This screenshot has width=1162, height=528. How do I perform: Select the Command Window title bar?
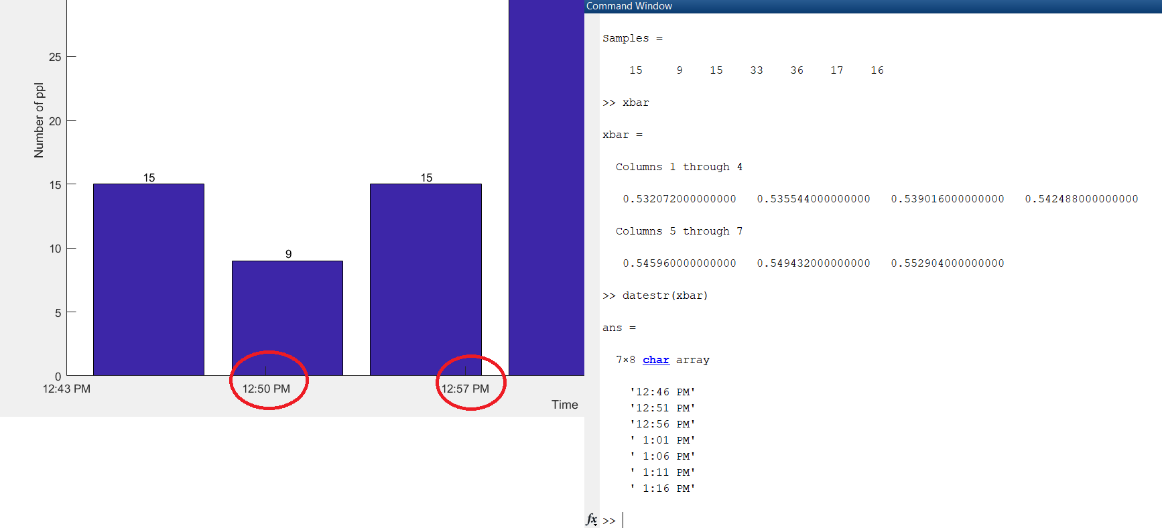pos(871,6)
